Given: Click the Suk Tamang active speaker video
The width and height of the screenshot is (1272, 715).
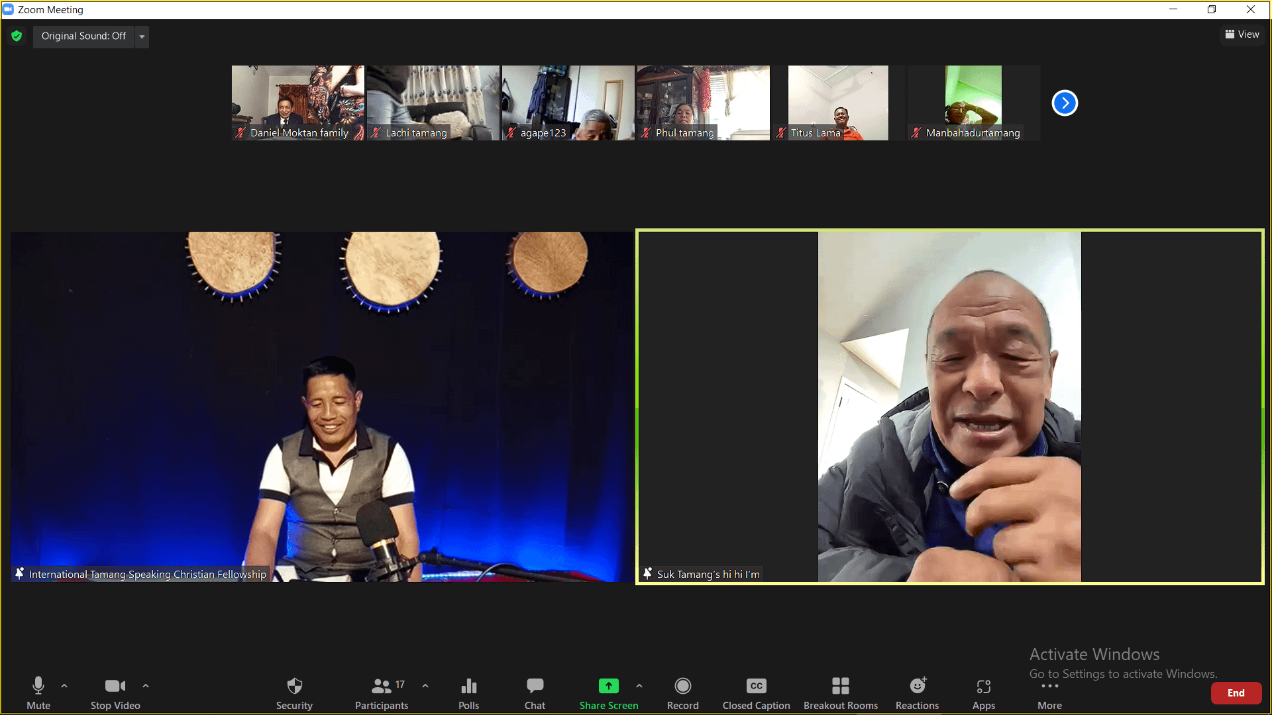Looking at the screenshot, I should click(x=950, y=406).
